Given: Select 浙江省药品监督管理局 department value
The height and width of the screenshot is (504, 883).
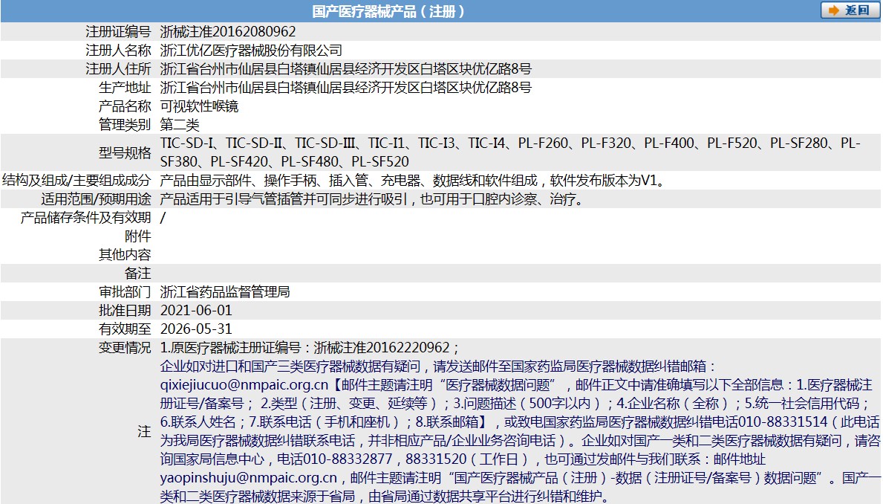Looking at the screenshot, I should [225, 292].
